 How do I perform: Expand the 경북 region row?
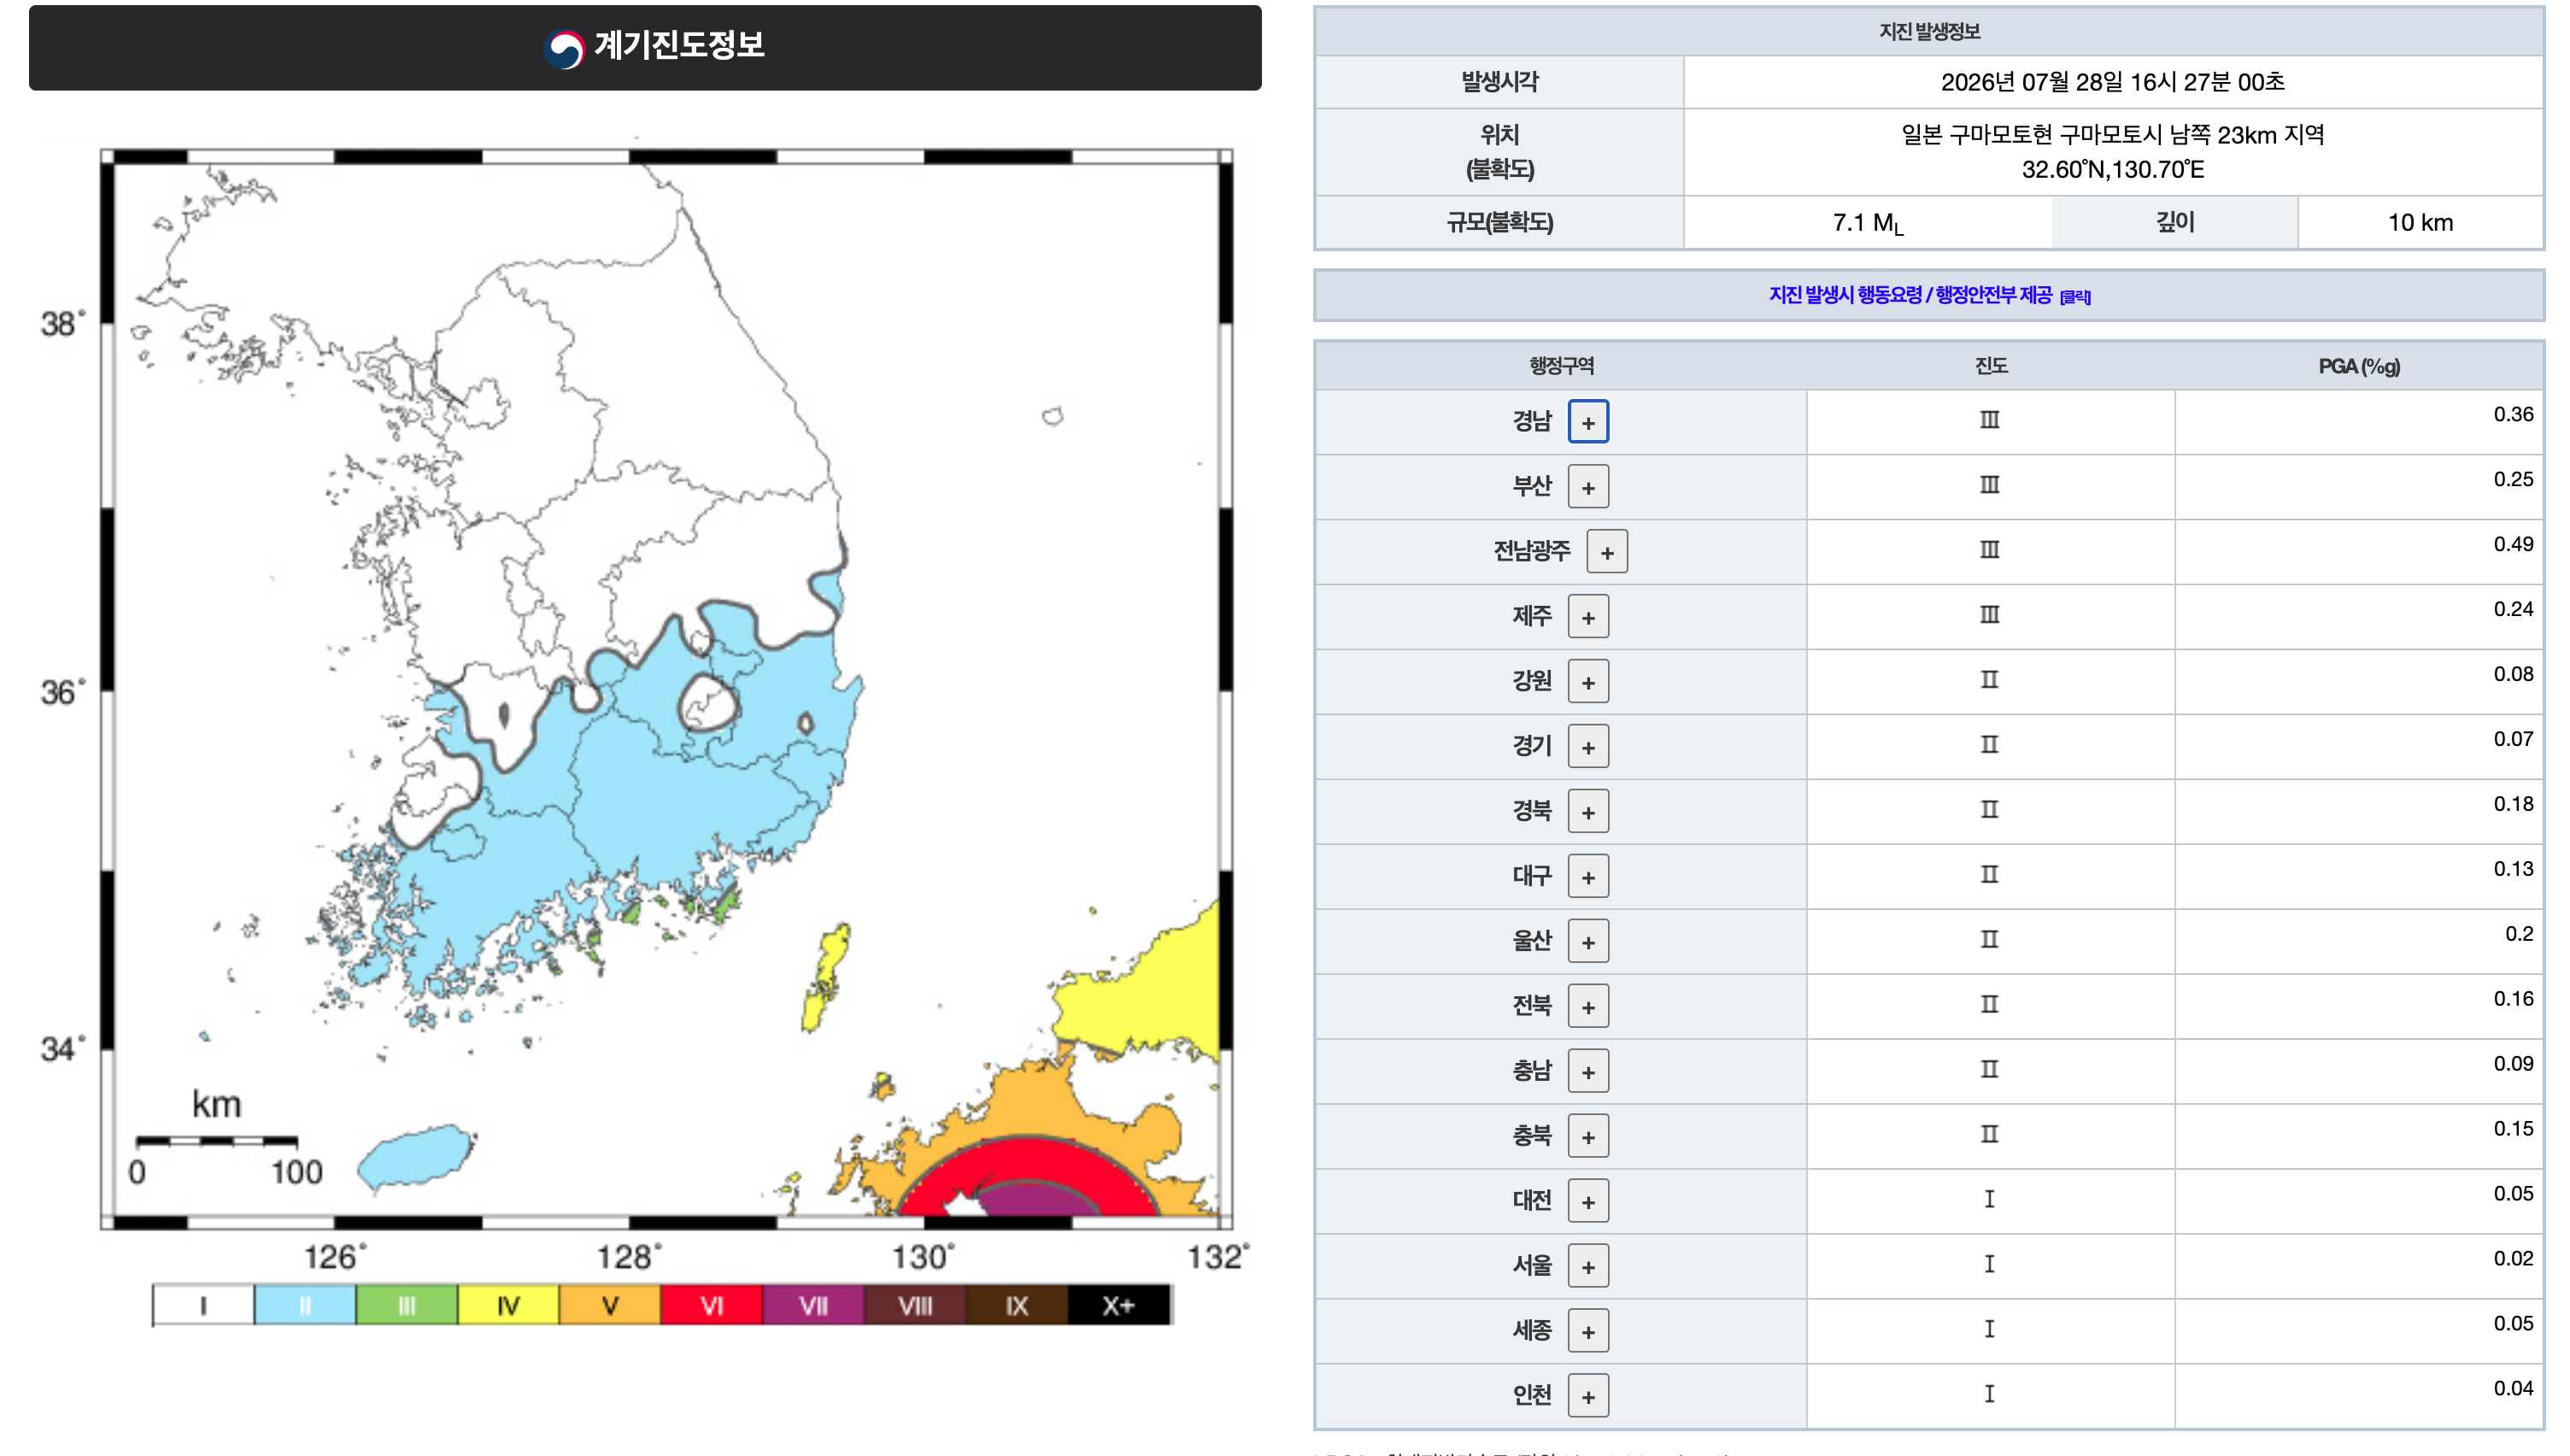(x=1587, y=812)
